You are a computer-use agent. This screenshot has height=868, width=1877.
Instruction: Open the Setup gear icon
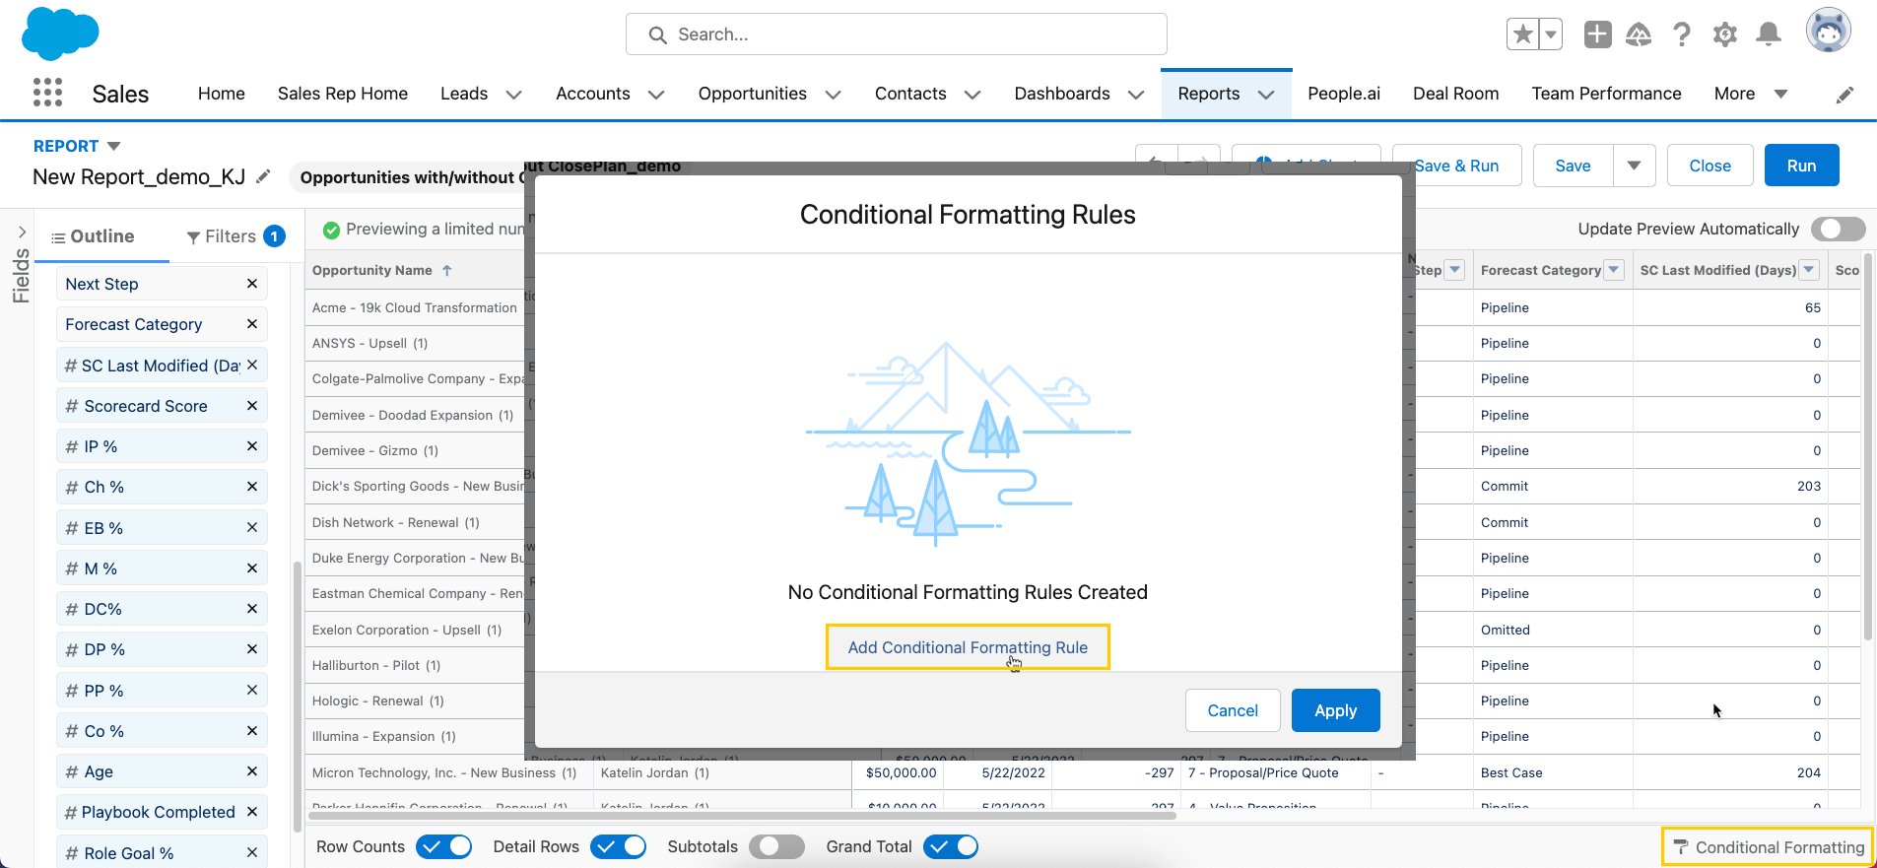coord(1724,34)
